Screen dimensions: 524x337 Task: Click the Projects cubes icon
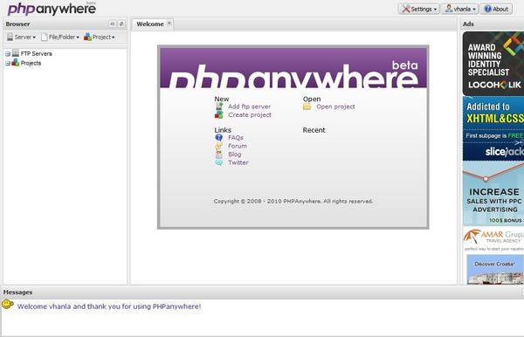point(16,62)
